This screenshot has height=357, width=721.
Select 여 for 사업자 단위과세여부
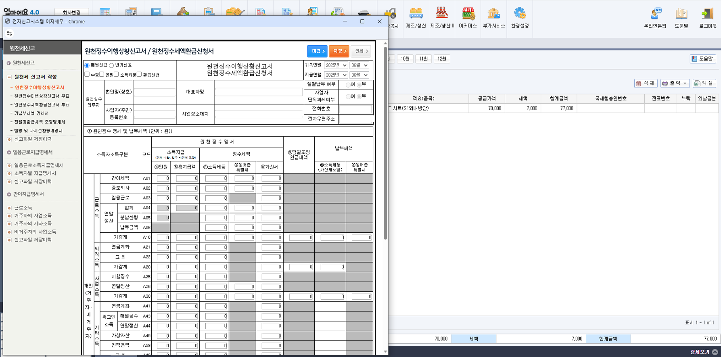pos(348,96)
